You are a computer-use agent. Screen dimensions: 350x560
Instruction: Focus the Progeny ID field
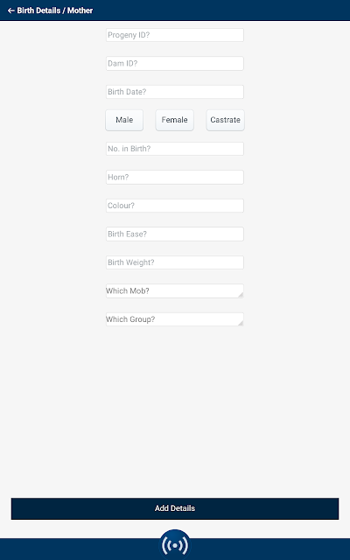click(x=175, y=35)
